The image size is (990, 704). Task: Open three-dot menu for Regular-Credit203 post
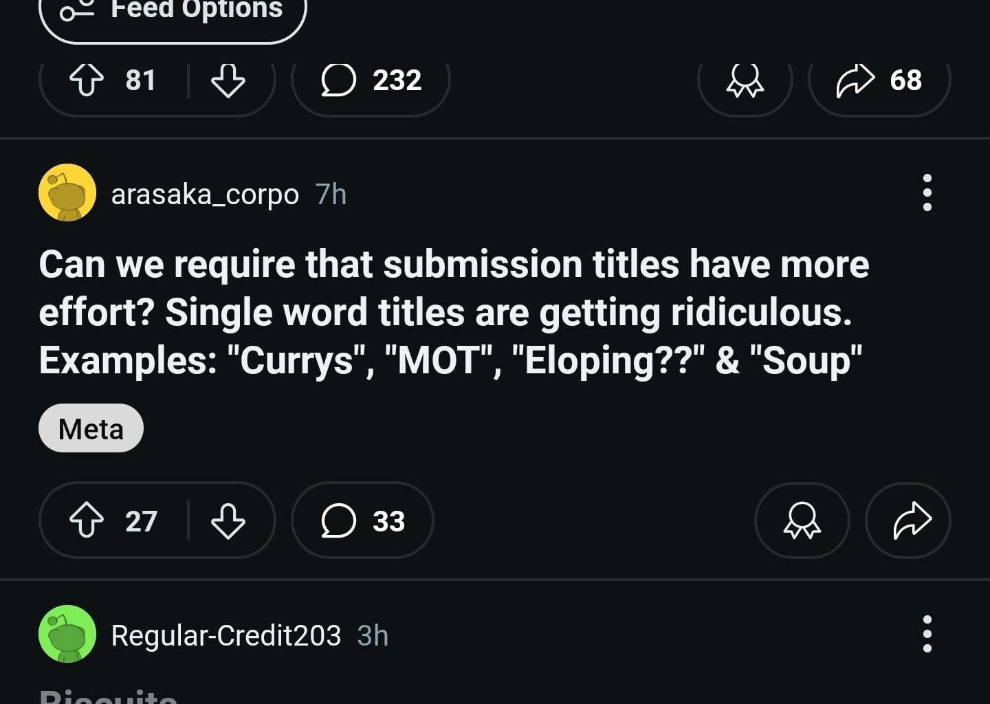(x=927, y=634)
